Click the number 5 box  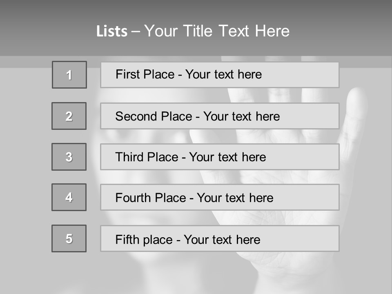(69, 238)
